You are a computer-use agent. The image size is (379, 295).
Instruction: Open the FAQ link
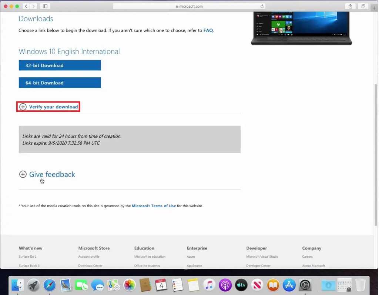click(208, 30)
